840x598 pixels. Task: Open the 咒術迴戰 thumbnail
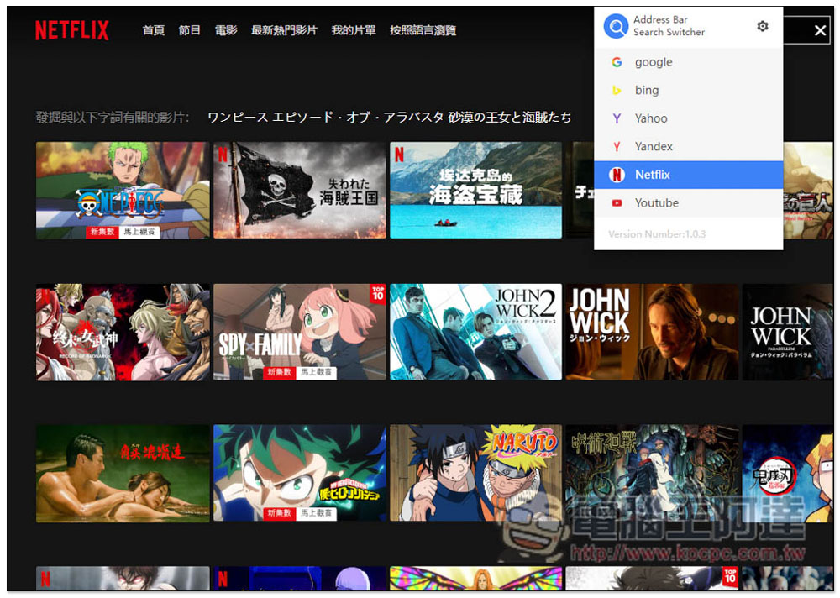click(652, 474)
